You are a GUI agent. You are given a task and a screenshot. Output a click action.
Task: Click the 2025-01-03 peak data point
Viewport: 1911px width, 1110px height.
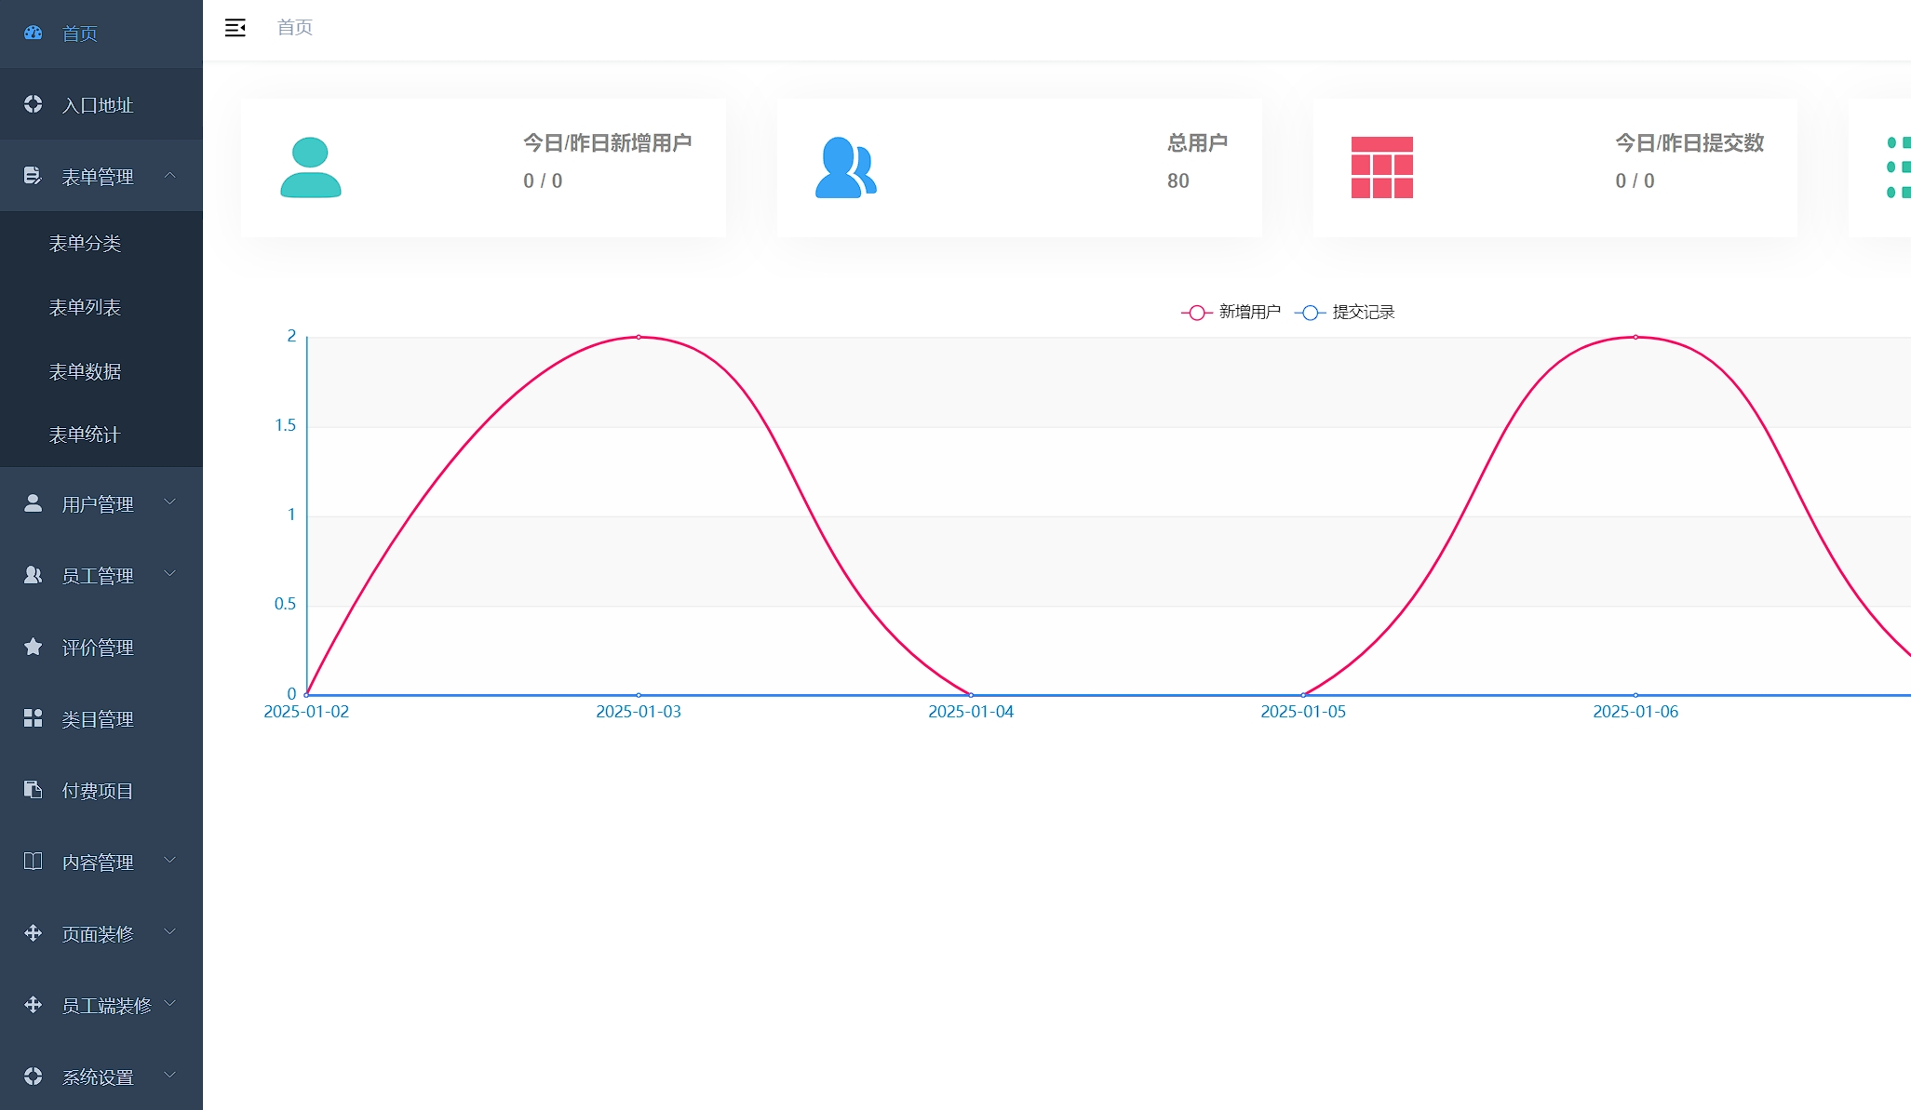pos(639,337)
